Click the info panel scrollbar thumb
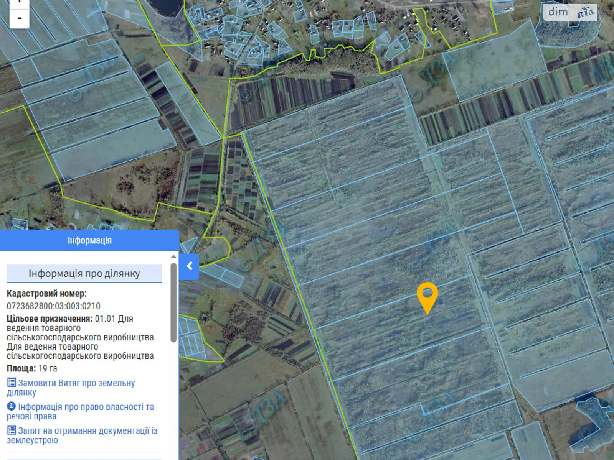 click(173, 302)
